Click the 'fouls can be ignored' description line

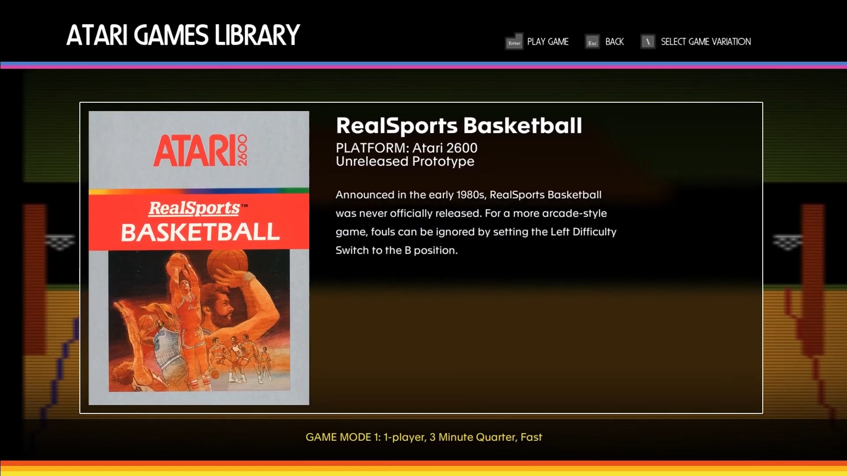pos(476,232)
